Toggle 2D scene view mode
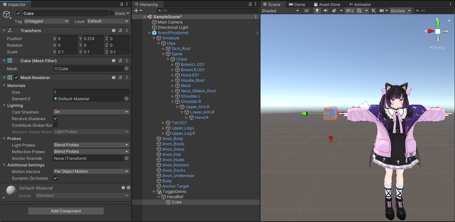The height and width of the screenshot is (222, 455). click(x=307, y=11)
